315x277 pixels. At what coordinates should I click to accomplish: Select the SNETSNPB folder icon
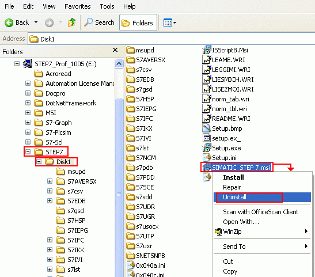click(x=131, y=256)
